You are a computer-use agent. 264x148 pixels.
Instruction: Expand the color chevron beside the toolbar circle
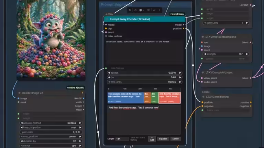point(143,10)
